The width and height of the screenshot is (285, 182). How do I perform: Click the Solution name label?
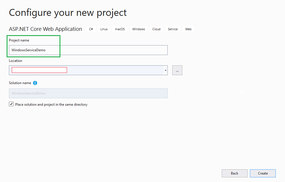(x=20, y=83)
